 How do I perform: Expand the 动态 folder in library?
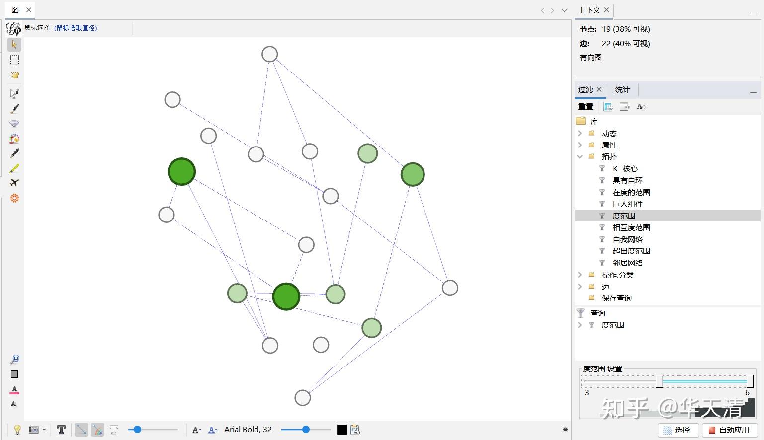point(580,133)
